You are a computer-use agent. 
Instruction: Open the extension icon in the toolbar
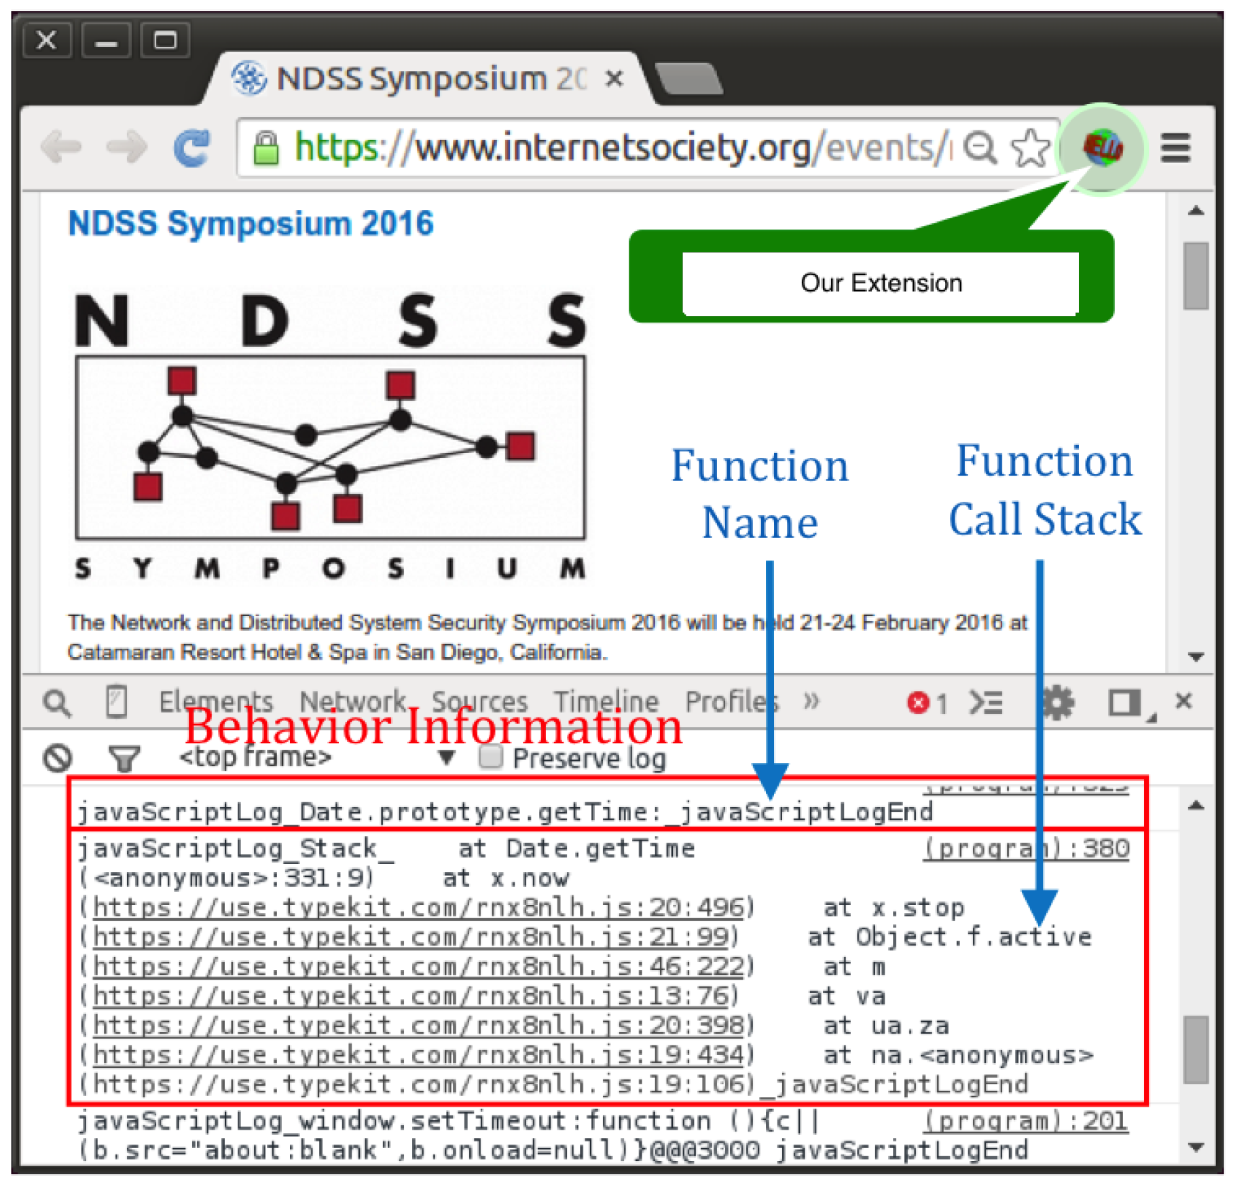pos(1103,147)
